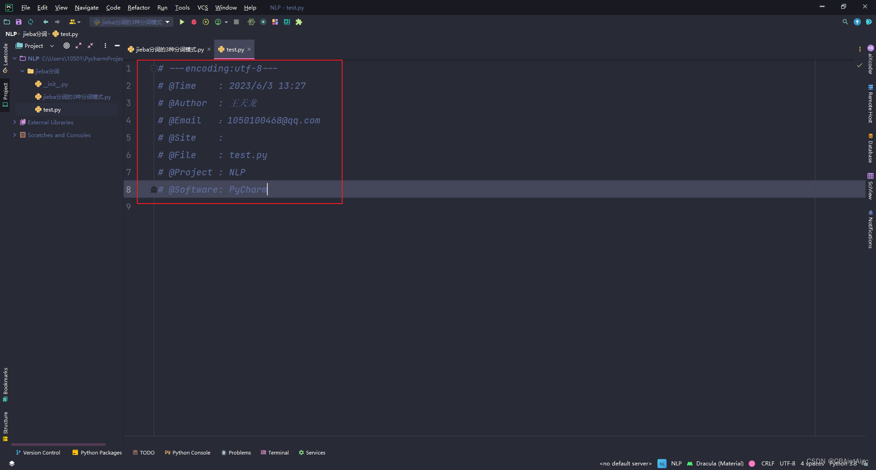The height and width of the screenshot is (470, 876).
Task: Open Services tool window
Action: click(312, 452)
